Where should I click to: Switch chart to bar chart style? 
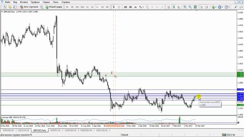pyautogui.click(x=169, y=7)
